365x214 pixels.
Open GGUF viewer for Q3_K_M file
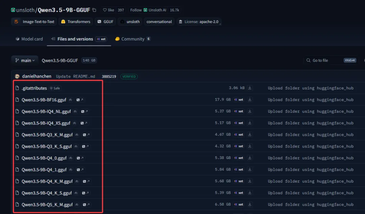point(86,135)
